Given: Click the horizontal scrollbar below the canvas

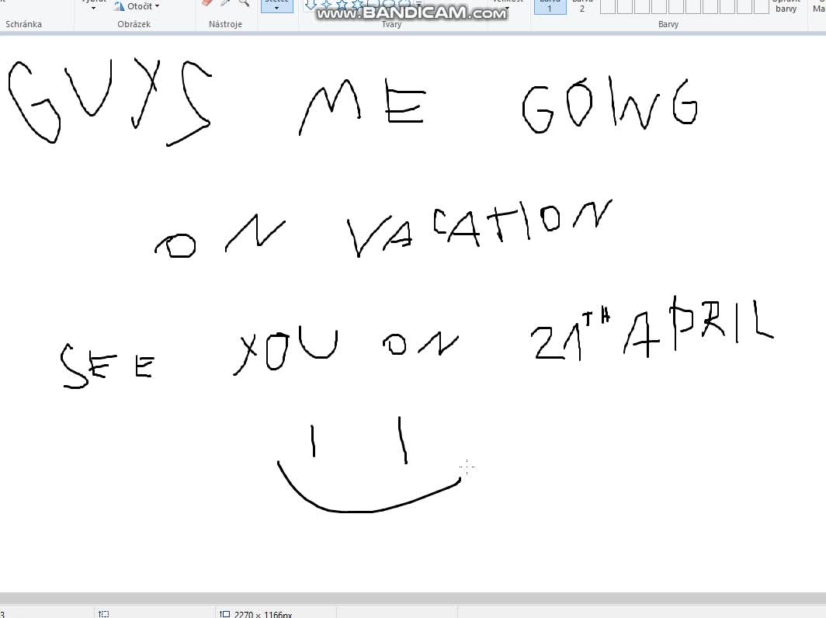Looking at the screenshot, I should [413, 598].
